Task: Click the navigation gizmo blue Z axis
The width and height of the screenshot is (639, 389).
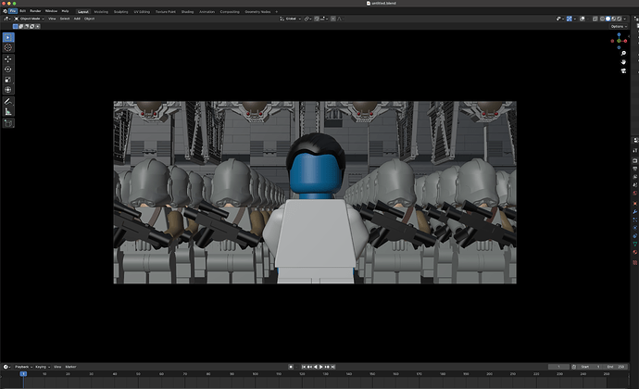Action: tap(619, 35)
